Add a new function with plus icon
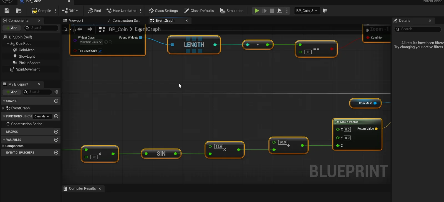The width and height of the screenshot is (444, 202). tap(56, 116)
